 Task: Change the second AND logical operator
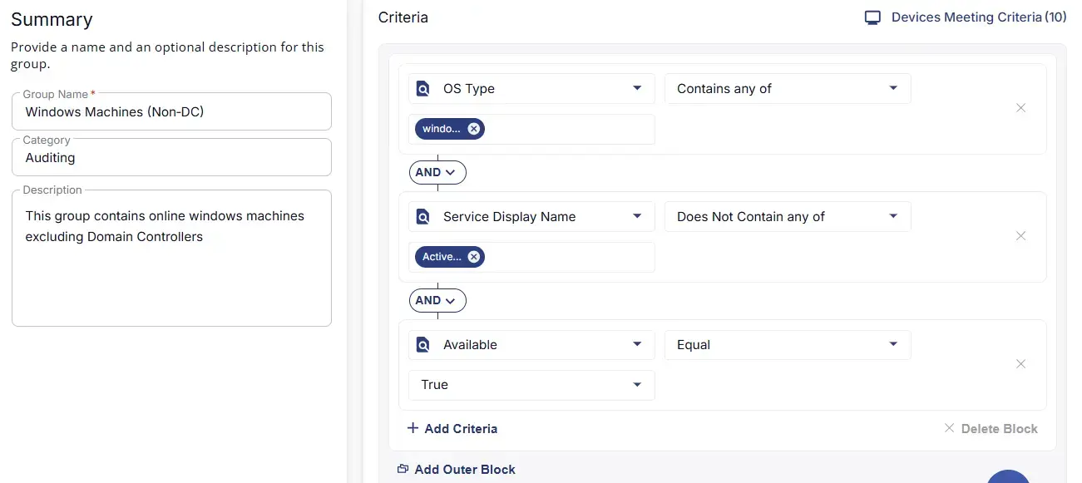pyautogui.click(x=437, y=300)
